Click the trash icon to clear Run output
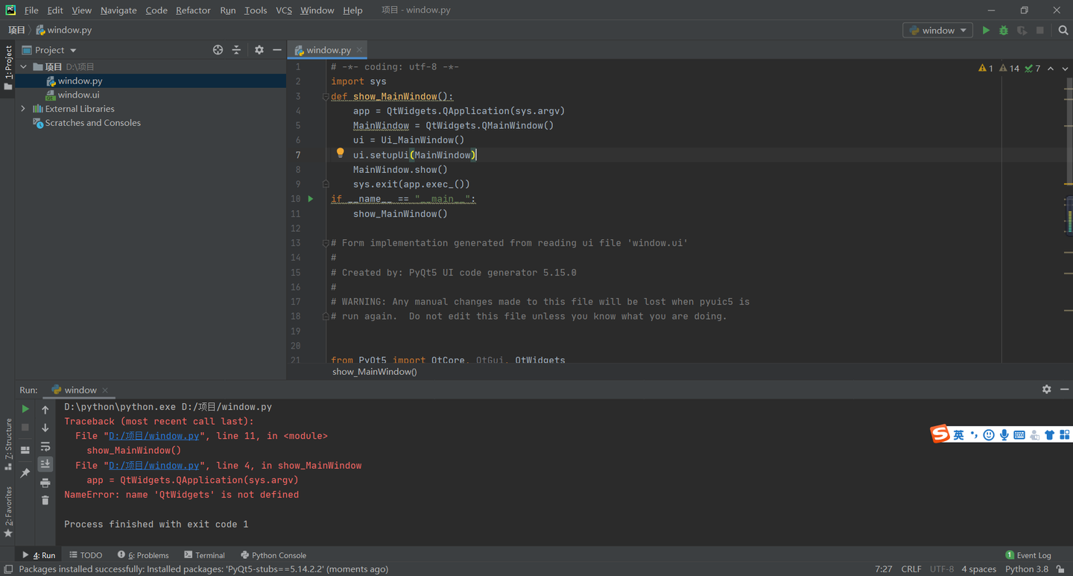The image size is (1073, 576). tap(45, 500)
